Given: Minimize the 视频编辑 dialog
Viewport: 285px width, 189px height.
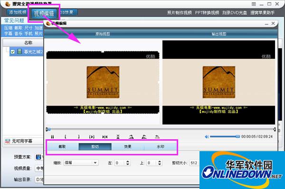Looking at the screenshot, I should pos(266,24).
